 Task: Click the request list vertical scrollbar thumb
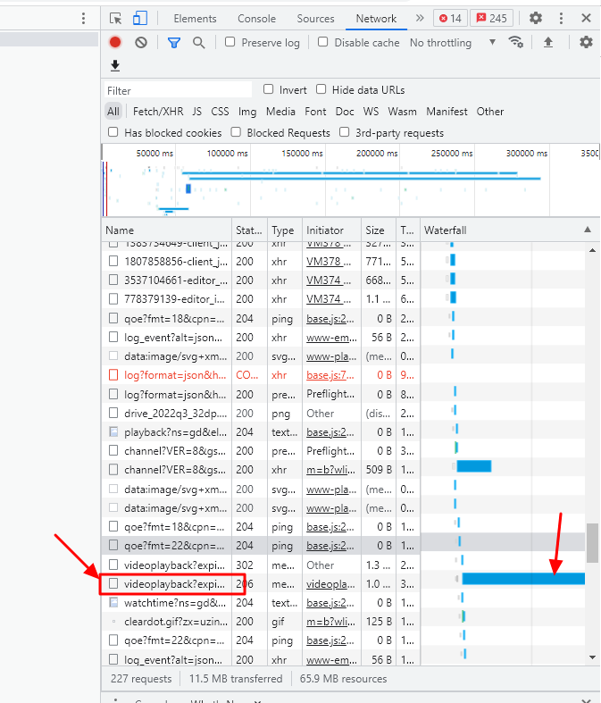(x=592, y=542)
